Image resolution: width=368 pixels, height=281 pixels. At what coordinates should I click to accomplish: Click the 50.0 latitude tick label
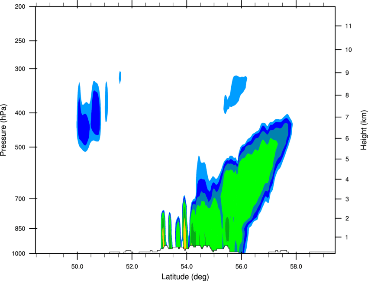tap(77, 267)
